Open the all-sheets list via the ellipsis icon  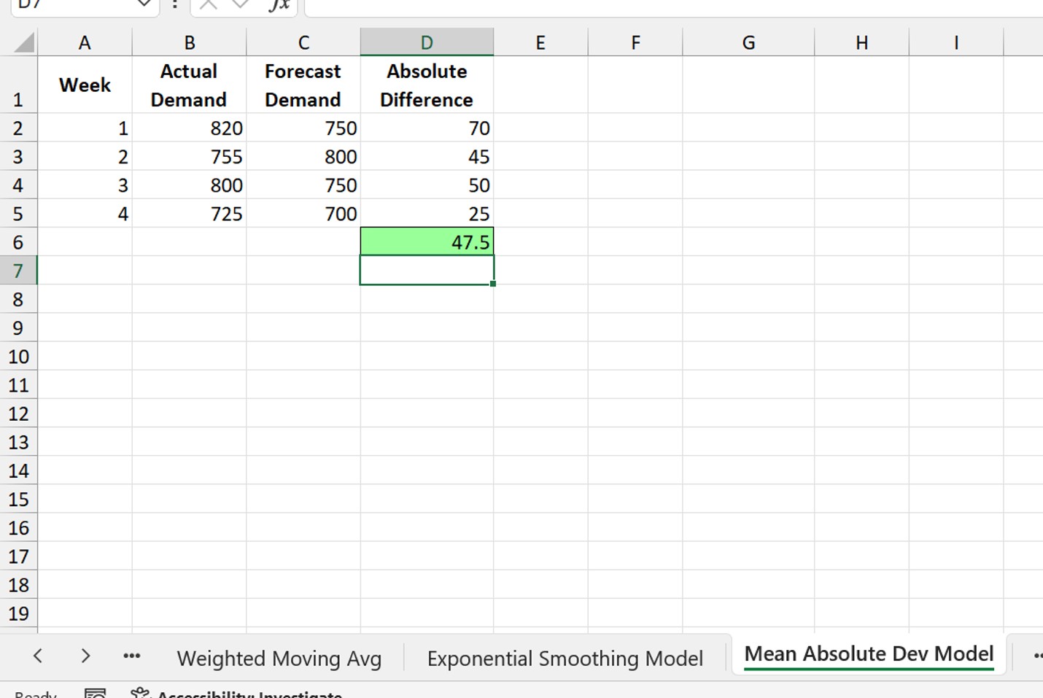point(131,656)
